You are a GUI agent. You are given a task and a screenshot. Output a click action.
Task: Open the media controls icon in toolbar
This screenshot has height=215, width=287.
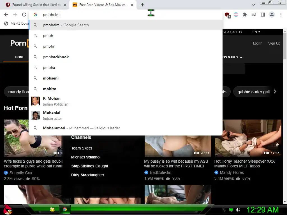[x=254, y=15]
